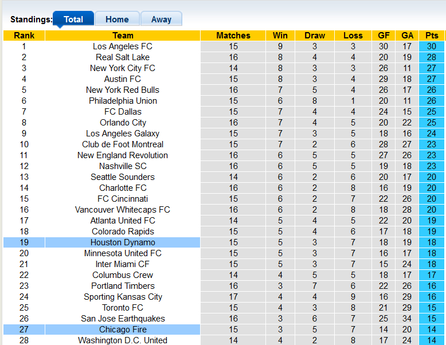Select the highlighted Chicago Fire row

pos(123,330)
